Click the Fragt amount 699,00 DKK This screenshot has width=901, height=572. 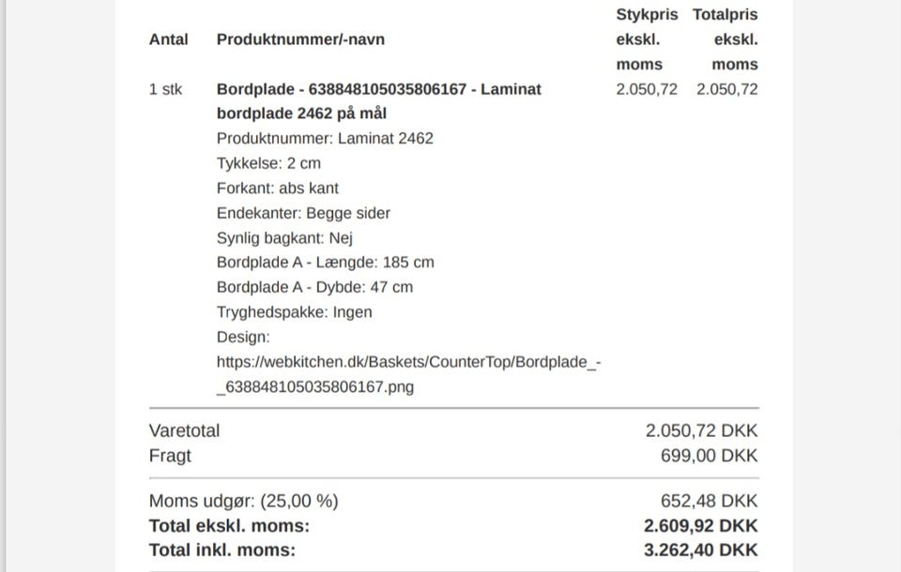[x=709, y=457]
